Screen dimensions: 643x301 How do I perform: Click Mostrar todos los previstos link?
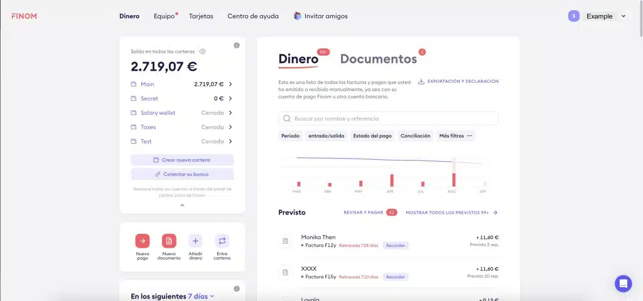point(451,213)
